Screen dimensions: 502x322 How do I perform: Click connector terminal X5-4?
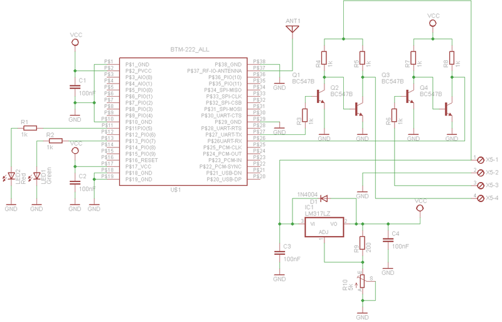coord(480,198)
